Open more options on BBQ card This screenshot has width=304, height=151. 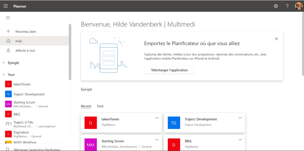pyautogui.click(x=240, y=139)
